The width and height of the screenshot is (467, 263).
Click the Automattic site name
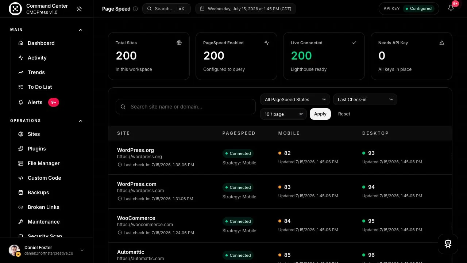131,252
